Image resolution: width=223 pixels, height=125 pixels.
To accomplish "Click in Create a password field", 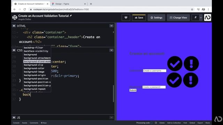I will (154, 87).
